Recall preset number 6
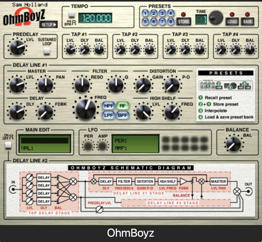 click(x=154, y=21)
